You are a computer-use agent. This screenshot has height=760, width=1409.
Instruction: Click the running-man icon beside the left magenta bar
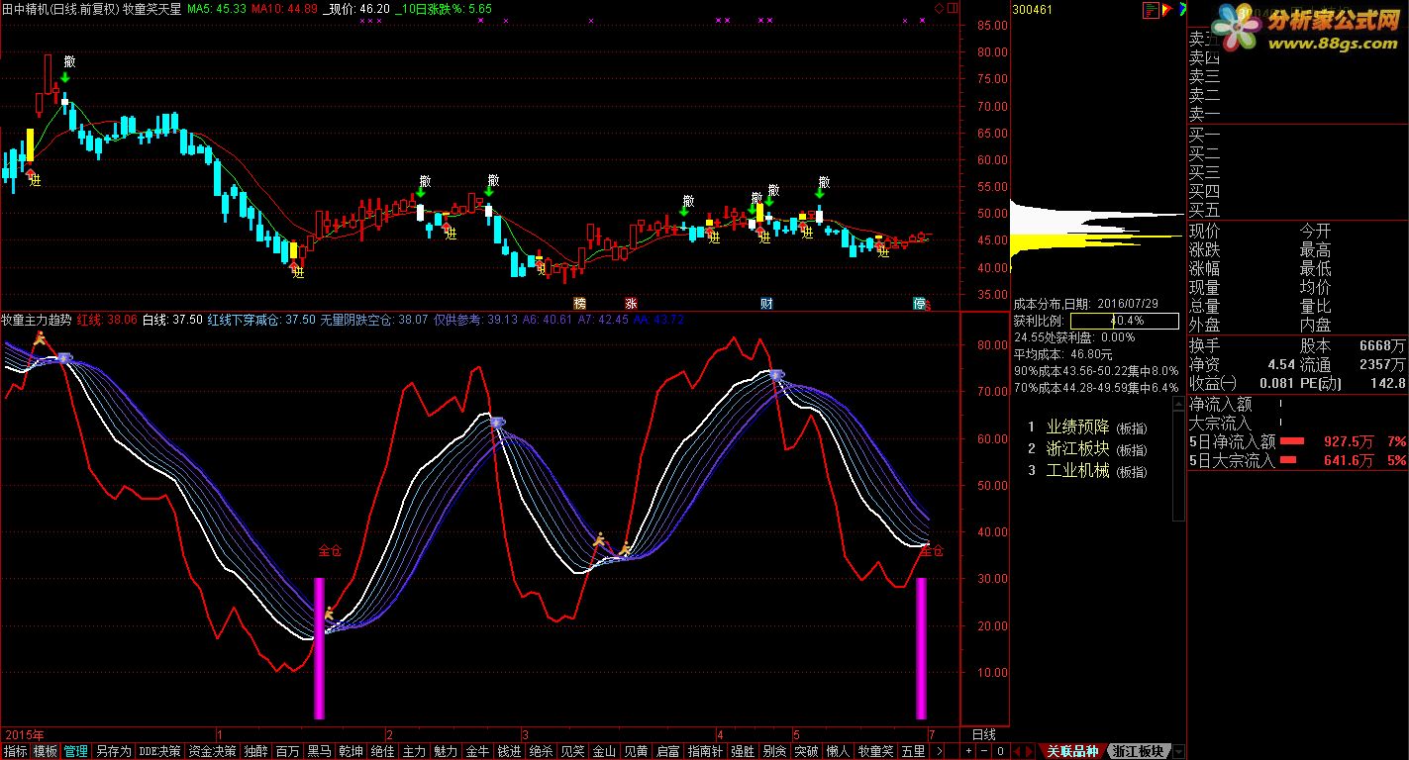coord(330,614)
